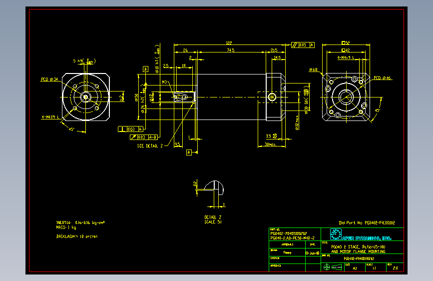
Task: Click the set screw symbol on motor flange
Action: pos(272,97)
